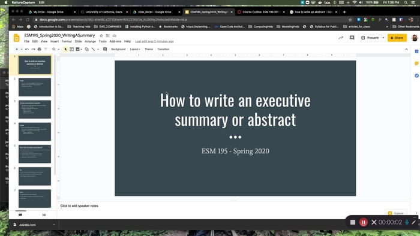Switch to grid view button
This screenshot has width=420, height=236.
click(x=44, y=215)
